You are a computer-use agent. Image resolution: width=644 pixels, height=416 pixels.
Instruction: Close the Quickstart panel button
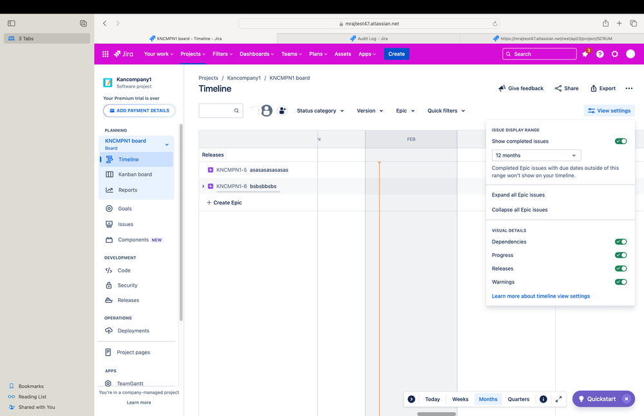pyautogui.click(x=627, y=399)
